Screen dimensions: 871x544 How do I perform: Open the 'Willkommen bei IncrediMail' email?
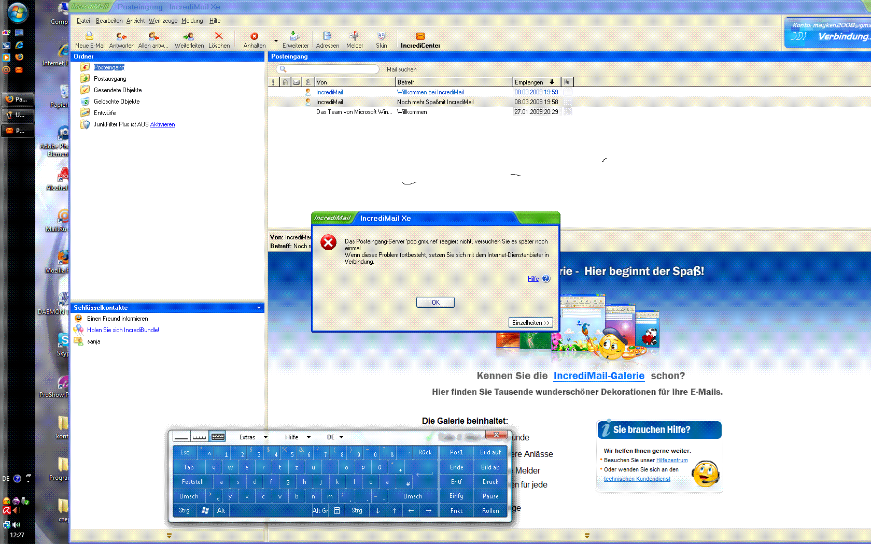pos(430,92)
